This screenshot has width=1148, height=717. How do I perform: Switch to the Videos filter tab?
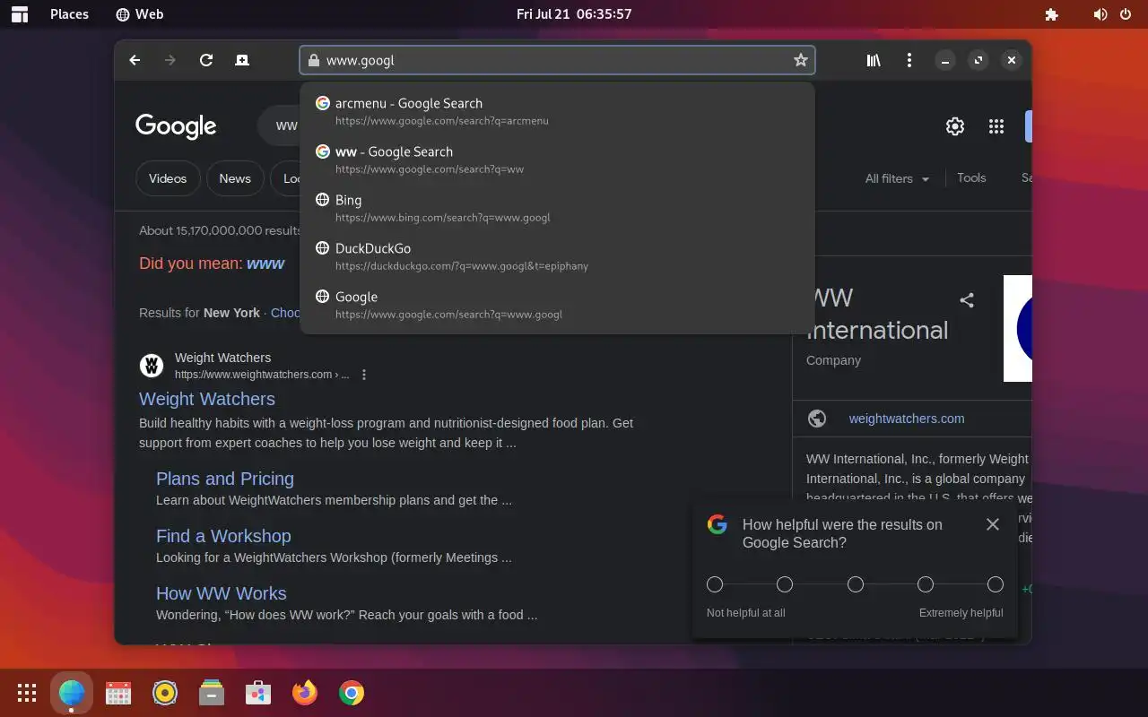pos(168,178)
